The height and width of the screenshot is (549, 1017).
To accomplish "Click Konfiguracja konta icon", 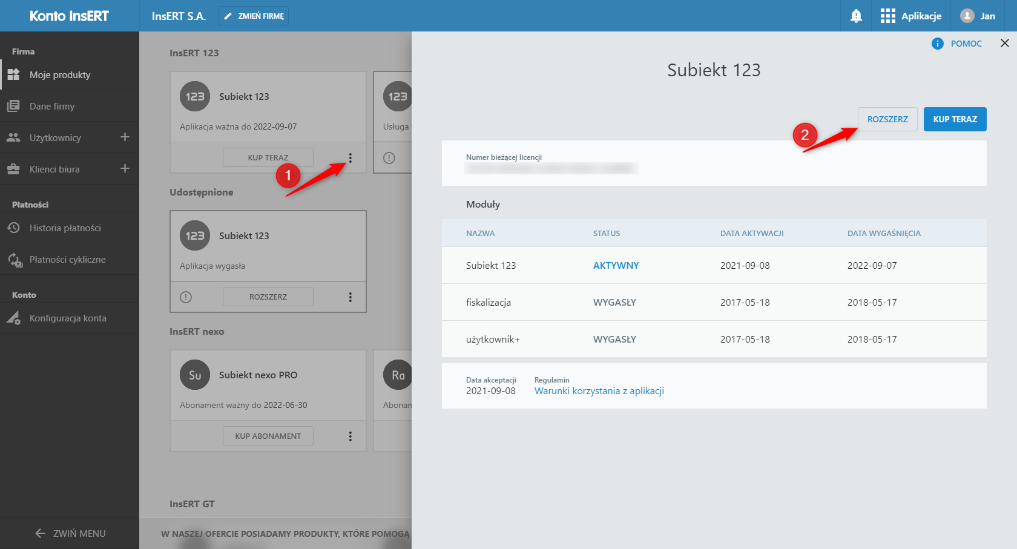I will 13,318.
